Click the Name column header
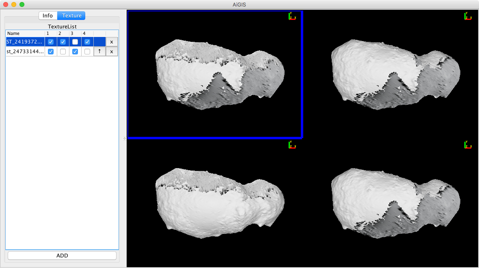Image resolution: width=479 pixels, height=268 pixels. 12,33
